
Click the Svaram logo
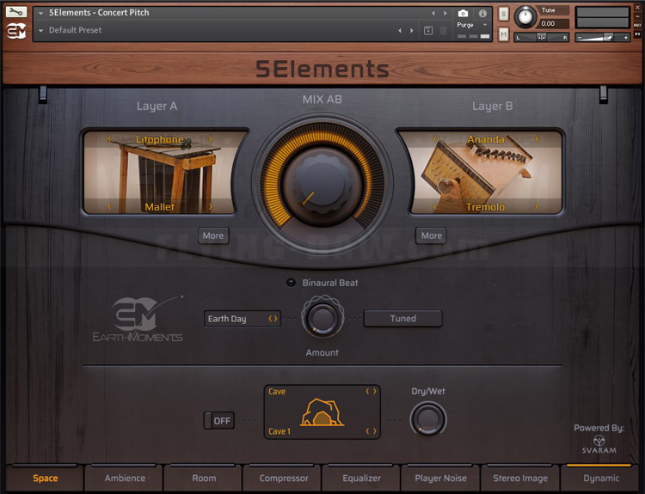click(599, 445)
